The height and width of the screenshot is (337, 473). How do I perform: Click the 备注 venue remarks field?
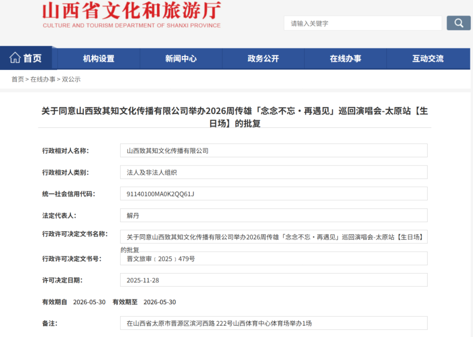click(274, 323)
